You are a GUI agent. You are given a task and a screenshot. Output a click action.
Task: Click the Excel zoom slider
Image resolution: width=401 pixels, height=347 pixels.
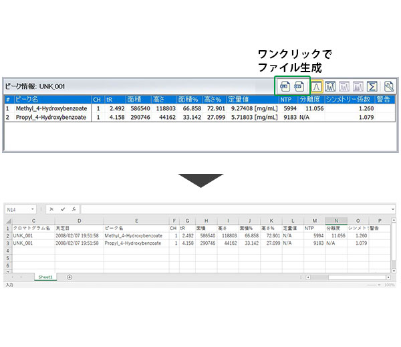[371, 285]
